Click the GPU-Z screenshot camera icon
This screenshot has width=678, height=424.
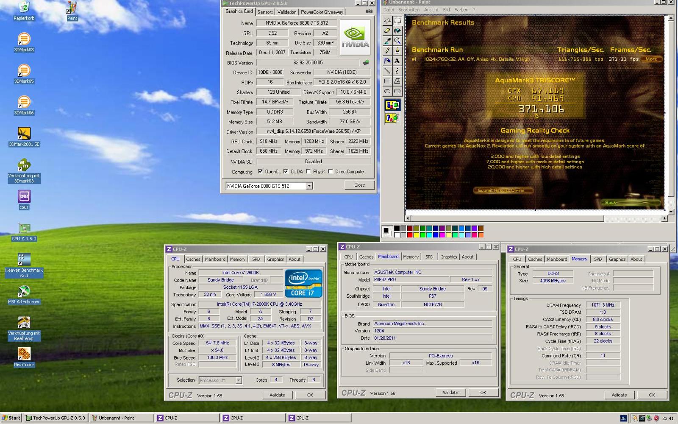pos(369,11)
